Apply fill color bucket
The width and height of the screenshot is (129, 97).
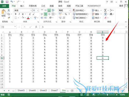click(x=23, y=18)
